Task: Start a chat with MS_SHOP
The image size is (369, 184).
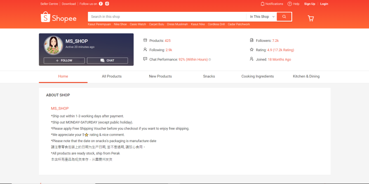Action: [x=107, y=60]
